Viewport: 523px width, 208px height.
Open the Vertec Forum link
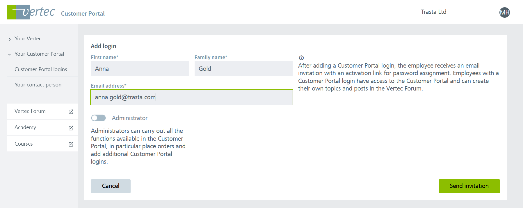[30, 111]
